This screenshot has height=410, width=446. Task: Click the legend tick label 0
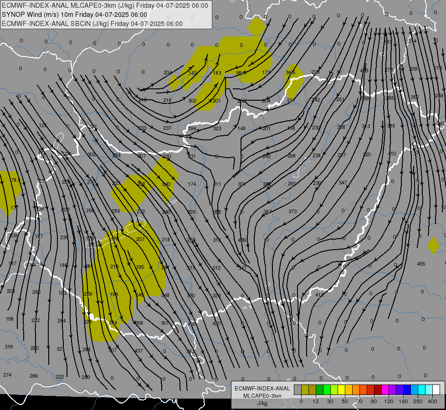[301, 401]
